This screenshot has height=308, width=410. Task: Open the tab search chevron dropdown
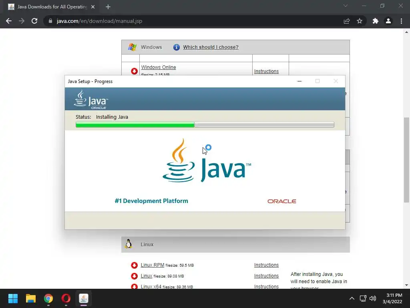(x=346, y=6)
